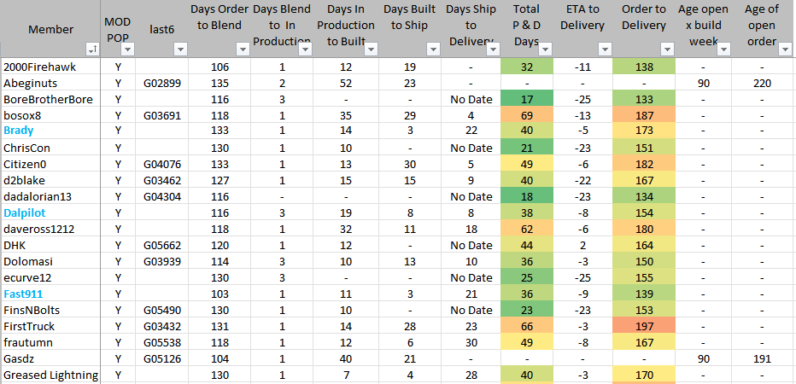Click the blue Dalpilot member name
The image size is (796, 384).
[x=23, y=212]
